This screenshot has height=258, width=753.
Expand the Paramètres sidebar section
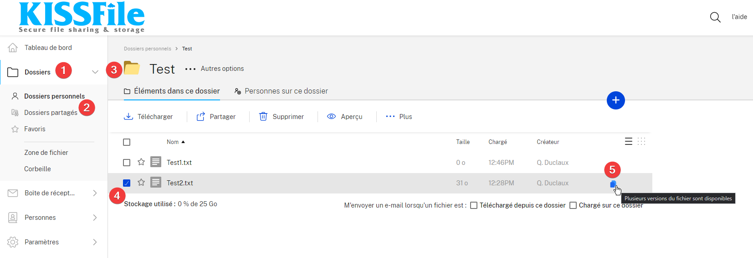pos(95,242)
